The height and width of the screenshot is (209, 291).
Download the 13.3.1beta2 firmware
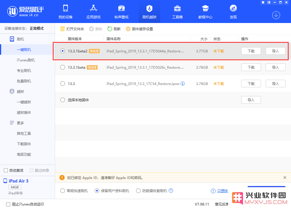pyautogui.click(x=251, y=51)
